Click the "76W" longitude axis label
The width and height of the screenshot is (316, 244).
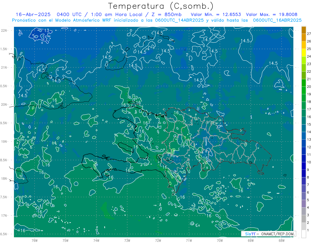34,240
